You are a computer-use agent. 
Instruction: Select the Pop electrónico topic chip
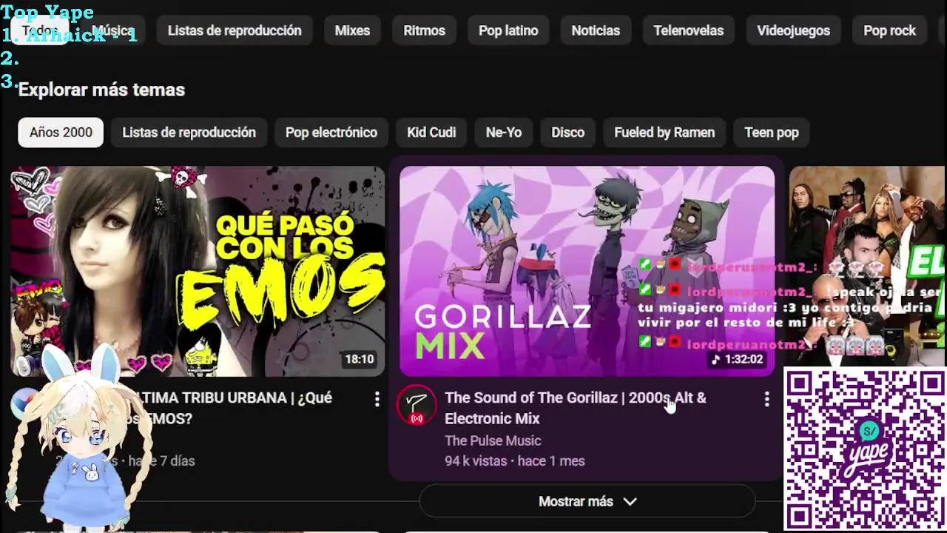point(331,133)
